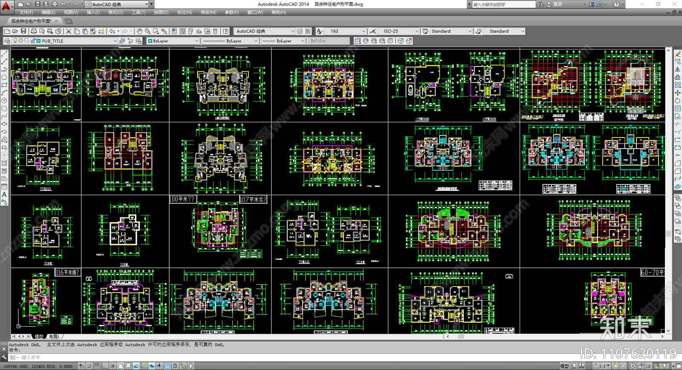This screenshot has width=682, height=370.
Task: Toggle Grid Display in status bar
Action: tap(97, 366)
